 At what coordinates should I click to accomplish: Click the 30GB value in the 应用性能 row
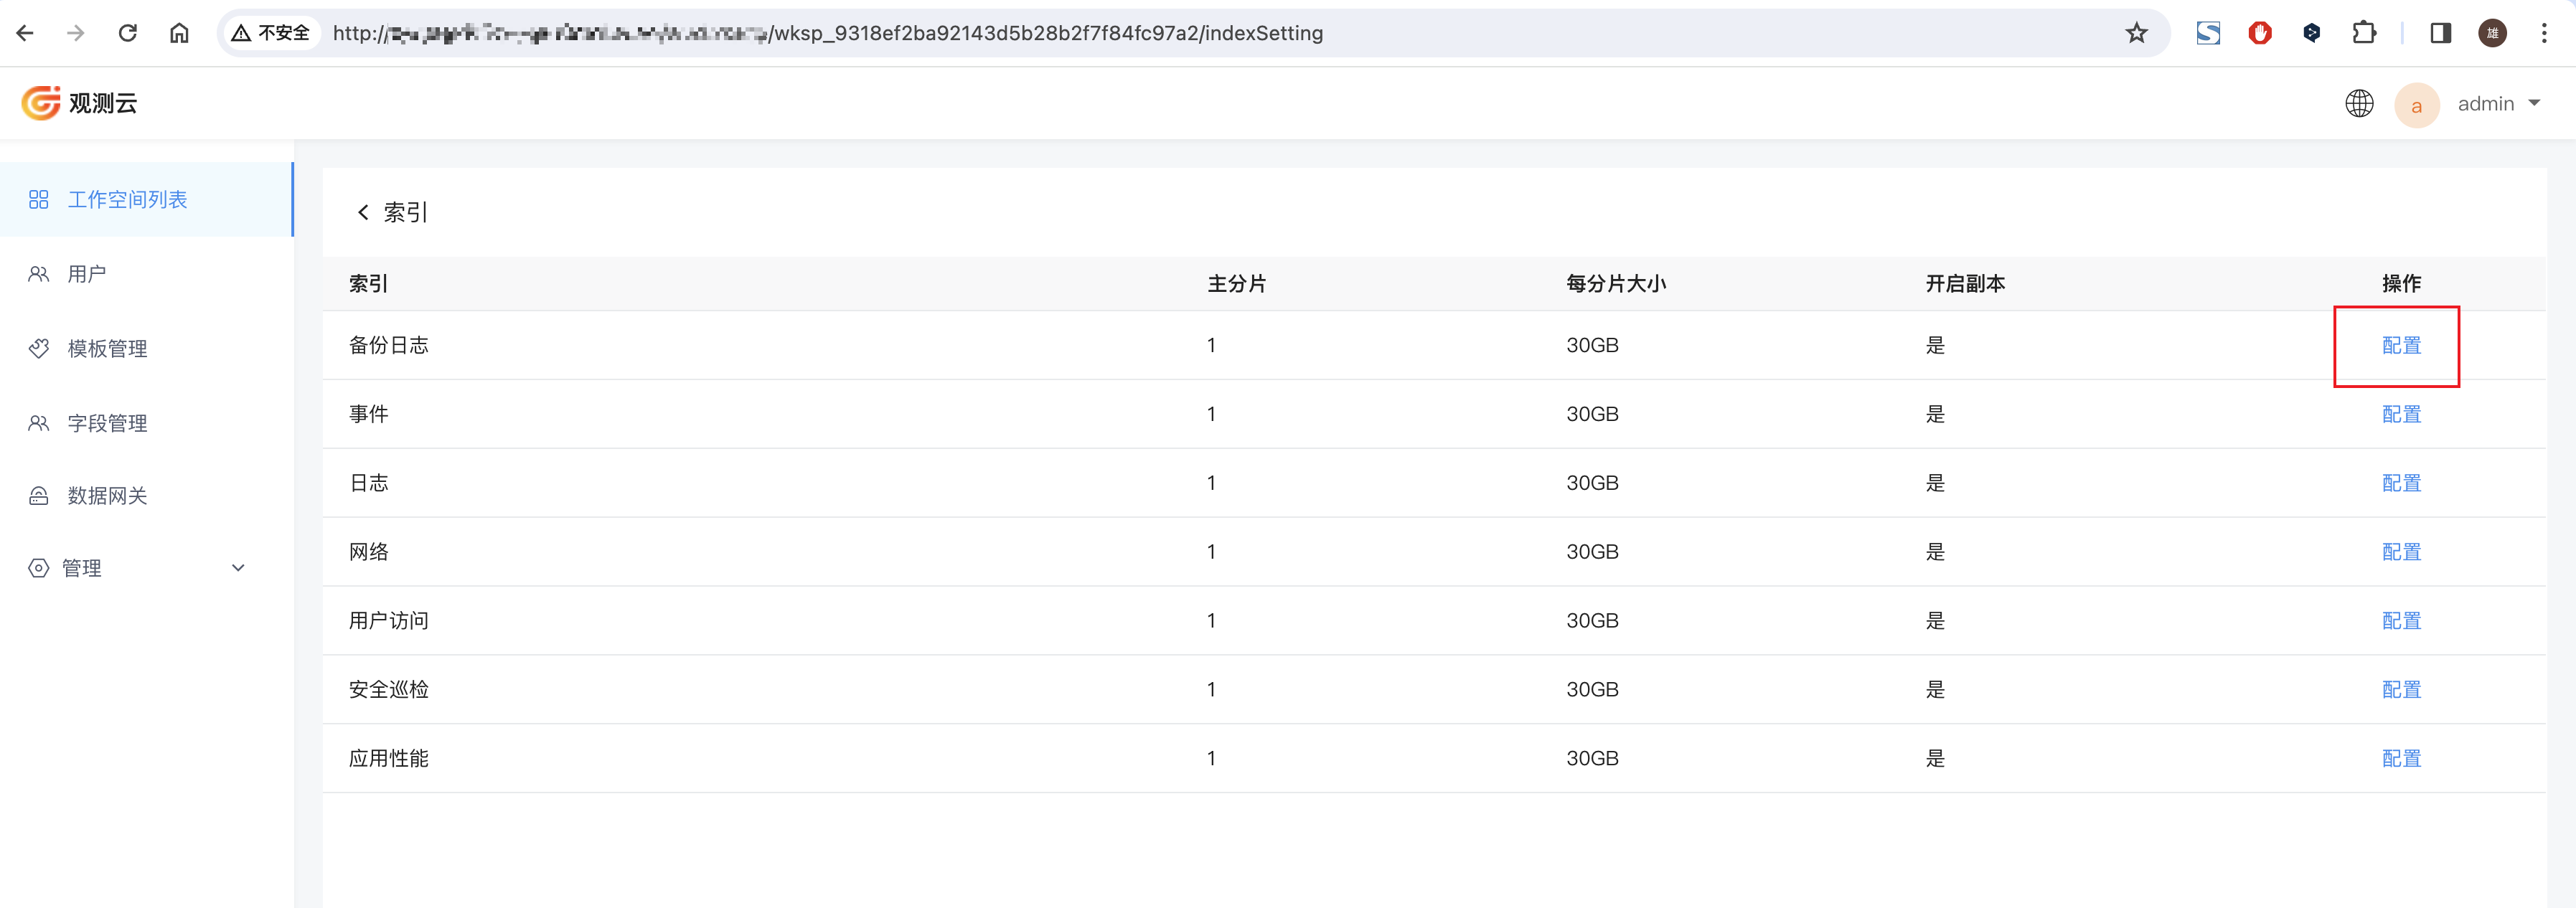(1592, 759)
